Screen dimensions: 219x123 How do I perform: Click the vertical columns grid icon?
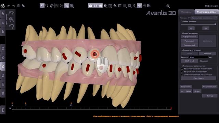pos(120,6)
